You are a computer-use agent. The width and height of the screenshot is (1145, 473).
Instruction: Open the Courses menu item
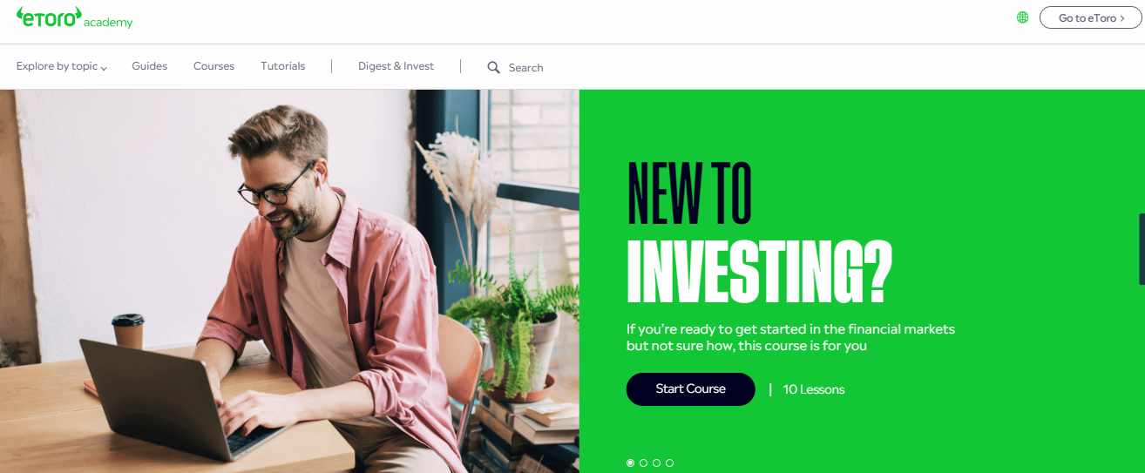[213, 66]
